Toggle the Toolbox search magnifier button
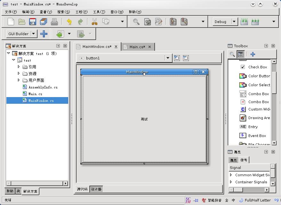Screen dimensions: 281x205 tap(232, 54)
